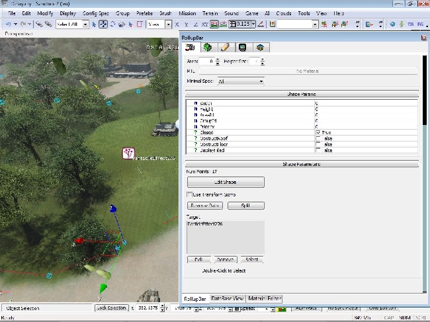Viewport: 430px width, 322px height.
Task: Open the Terrain tab icon in RollupBar
Action: click(208, 48)
